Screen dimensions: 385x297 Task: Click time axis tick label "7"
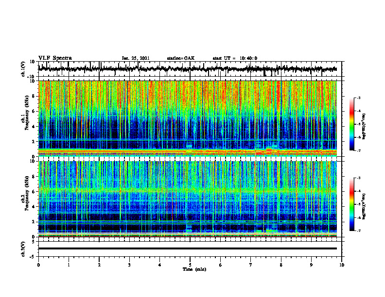(251, 265)
